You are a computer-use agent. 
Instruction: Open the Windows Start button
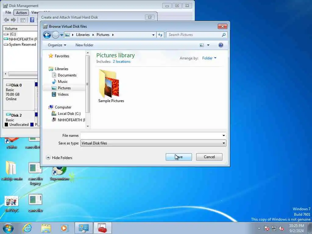click(8, 228)
